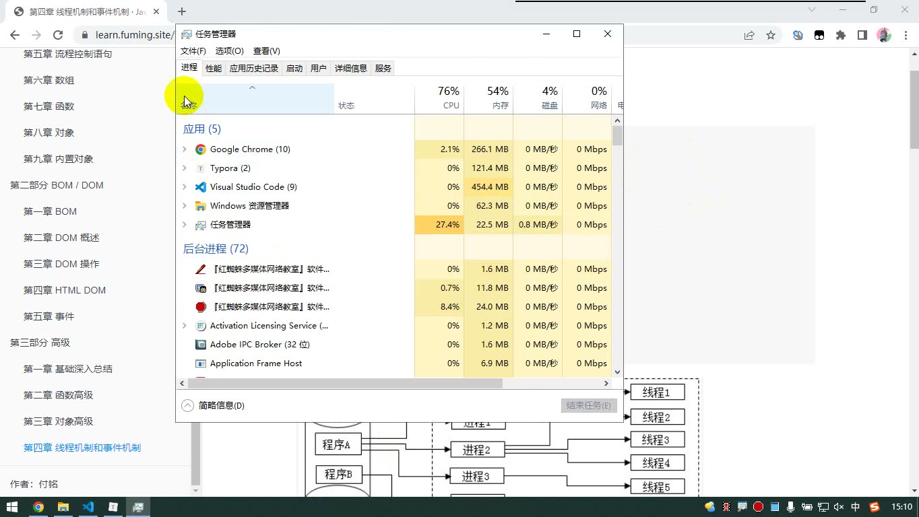The width and height of the screenshot is (919, 517).
Task: Click the Windows 资源管理器 folder icon
Action: (201, 206)
